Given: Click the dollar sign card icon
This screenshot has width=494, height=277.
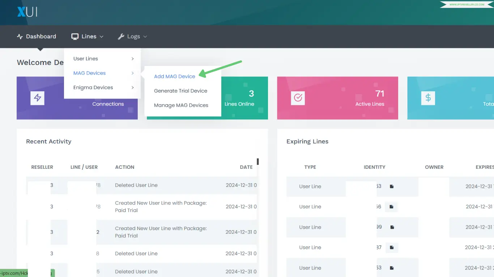Looking at the screenshot, I should coord(428,98).
